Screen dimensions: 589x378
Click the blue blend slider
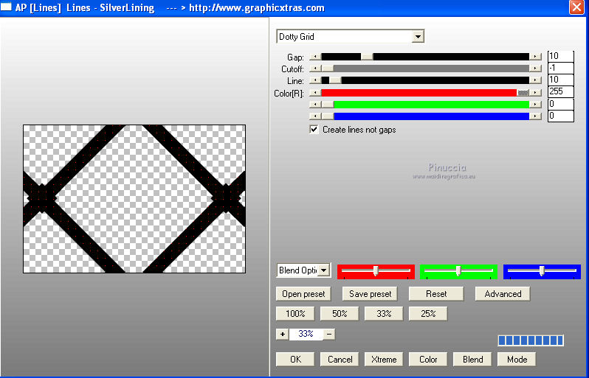(x=542, y=271)
